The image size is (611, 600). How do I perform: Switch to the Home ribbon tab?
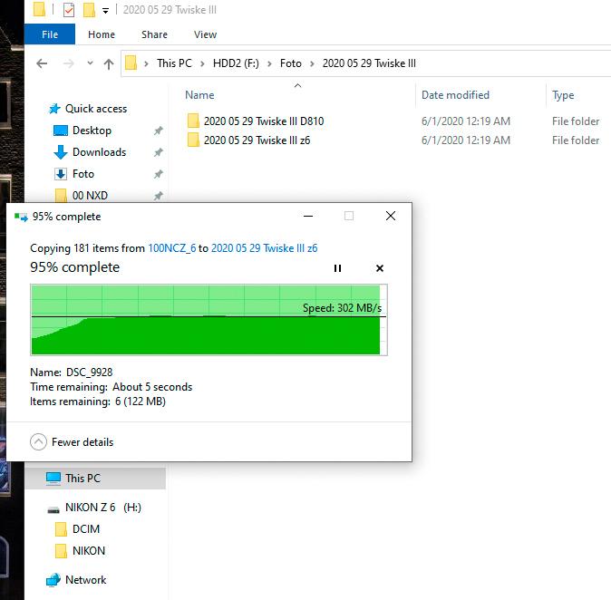[x=102, y=34]
